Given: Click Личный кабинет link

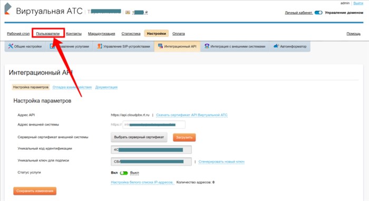Looking at the screenshot, I should [x=299, y=13].
